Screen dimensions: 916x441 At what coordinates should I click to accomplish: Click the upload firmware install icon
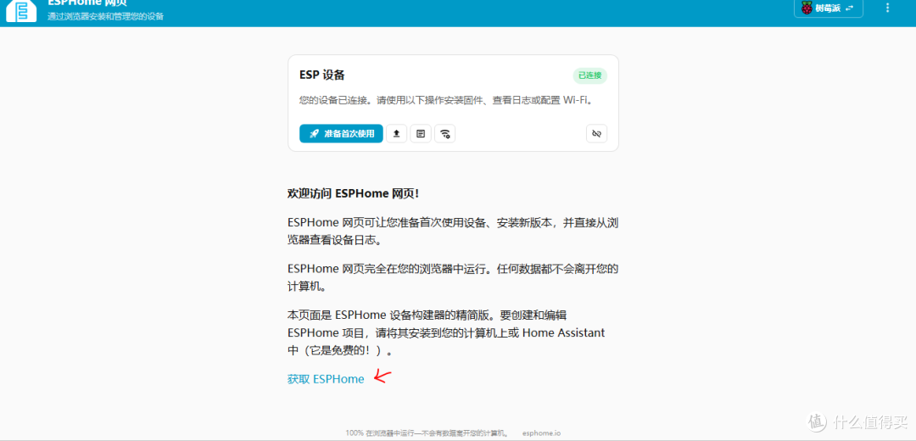[396, 134]
